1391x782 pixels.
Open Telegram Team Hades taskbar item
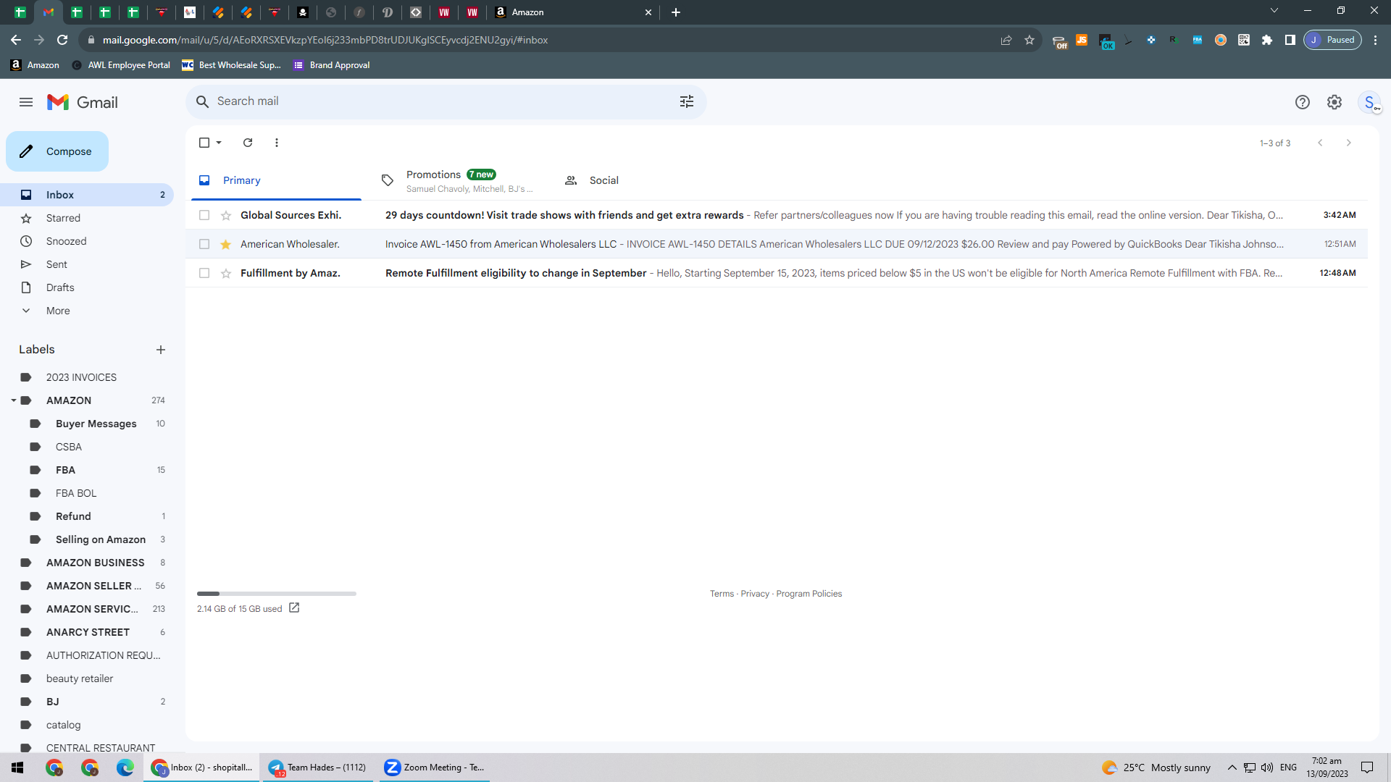pyautogui.click(x=319, y=768)
